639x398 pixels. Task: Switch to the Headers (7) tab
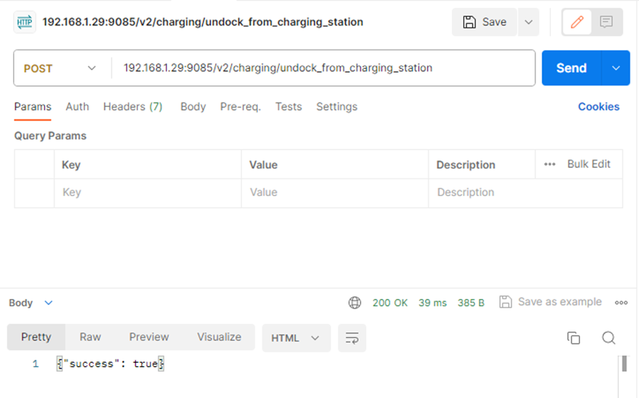click(x=133, y=107)
